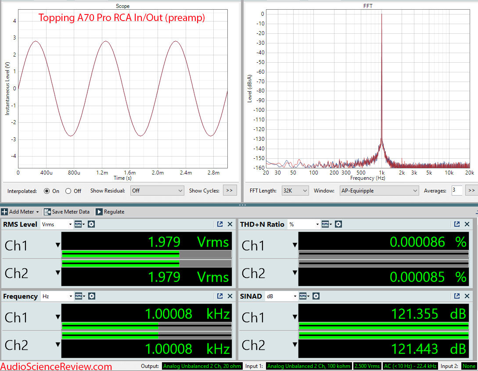Click FFT panel >> button next to Averages
This screenshot has height=371, width=478.
[x=471, y=190]
